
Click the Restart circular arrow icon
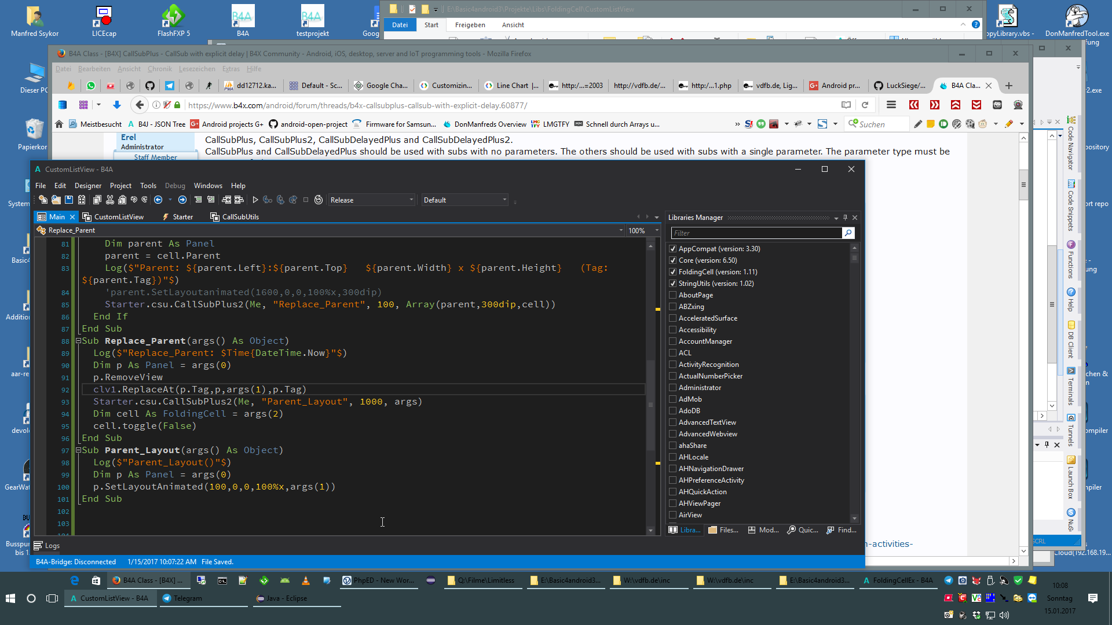(319, 200)
